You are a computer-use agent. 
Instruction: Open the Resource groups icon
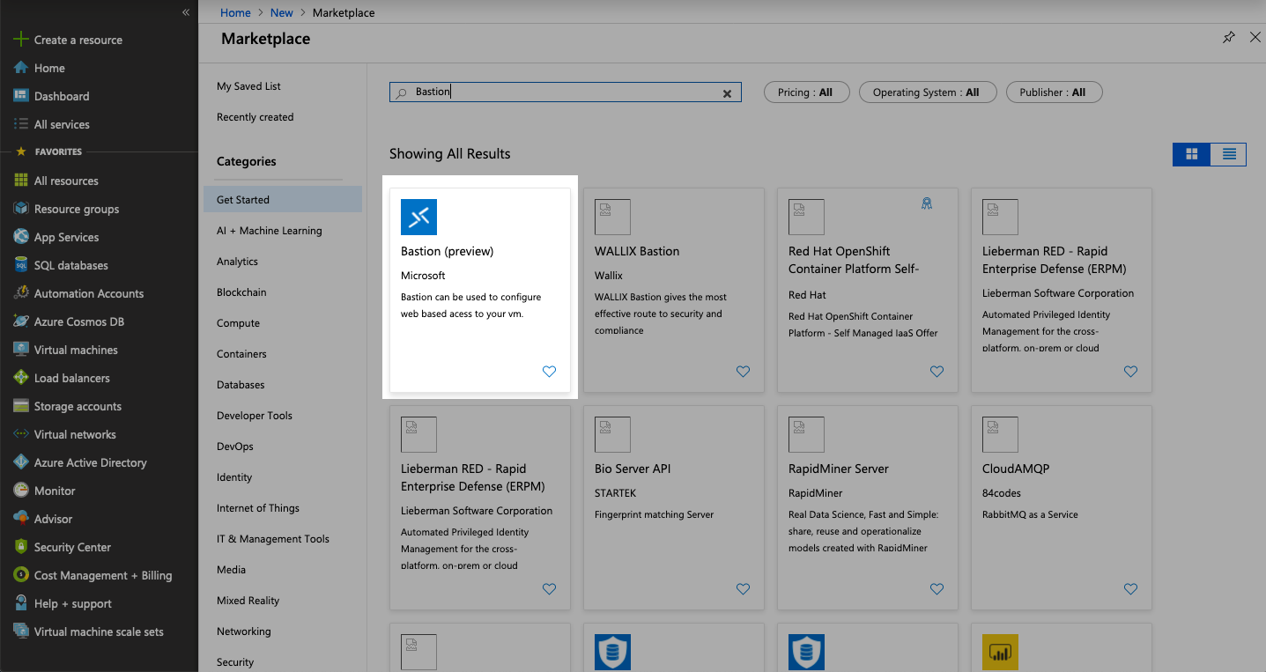[21, 209]
